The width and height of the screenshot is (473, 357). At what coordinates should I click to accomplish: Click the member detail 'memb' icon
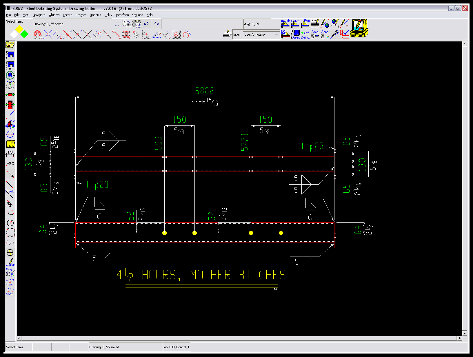coord(285,23)
